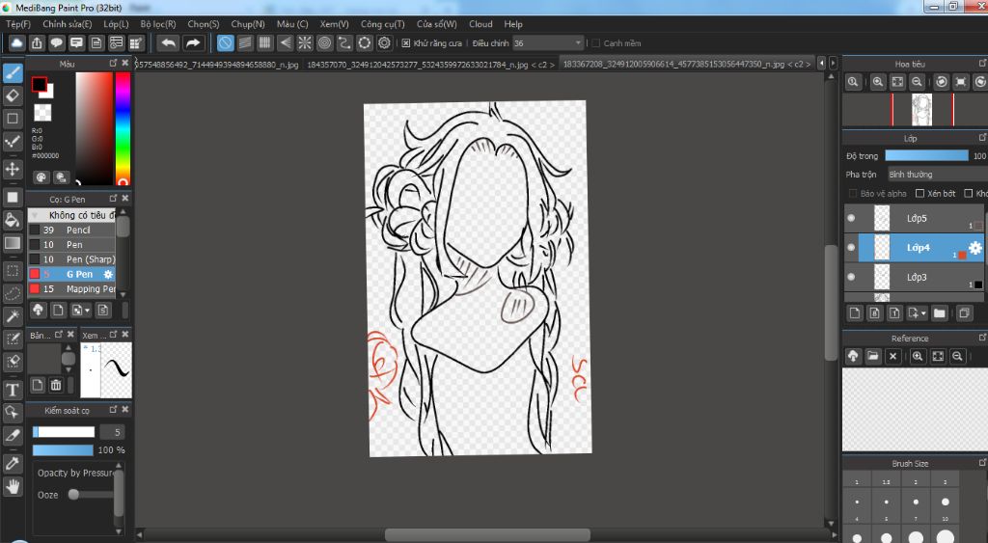
Task: Open the add brush dropdown arrow
Action: (87, 310)
